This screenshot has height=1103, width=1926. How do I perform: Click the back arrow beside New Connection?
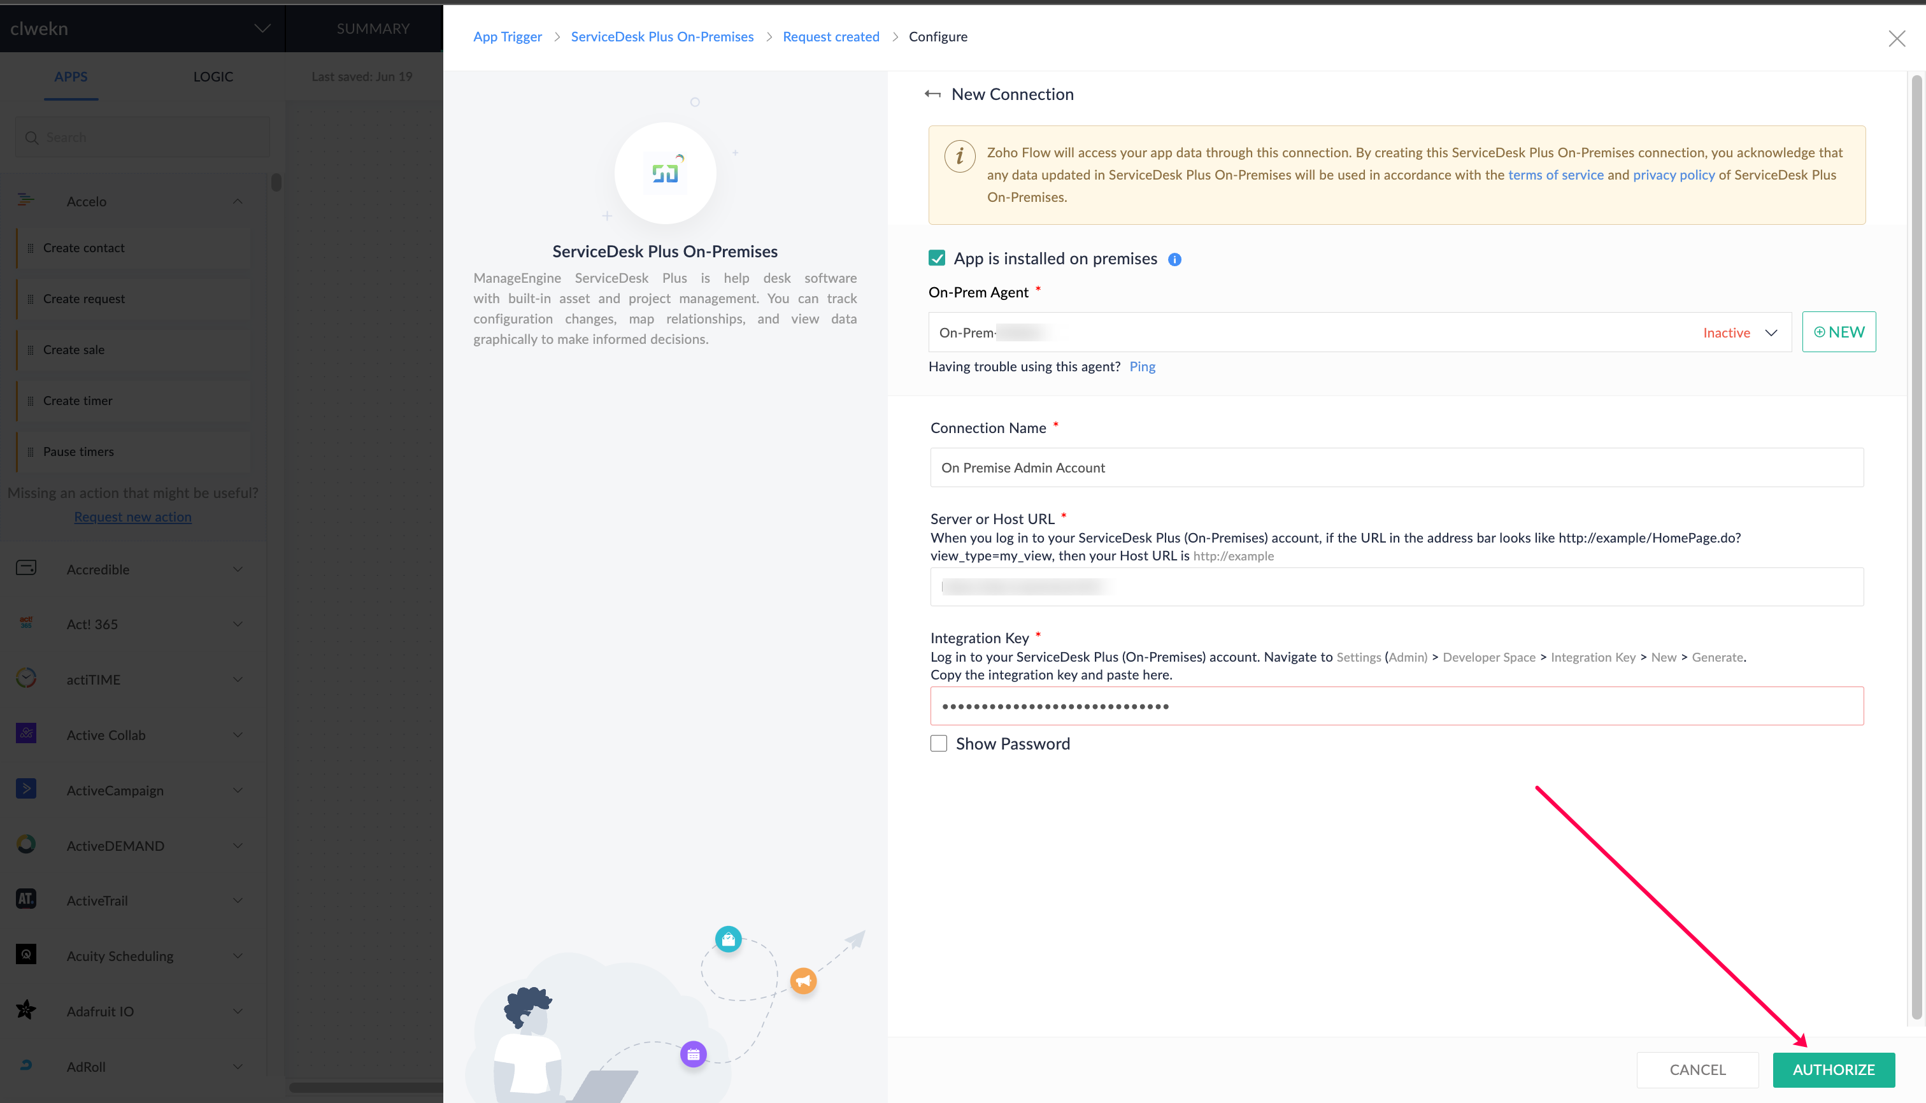pyautogui.click(x=932, y=94)
